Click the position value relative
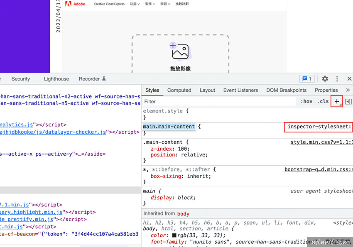The width and height of the screenshot is (353, 247). tap(193, 155)
